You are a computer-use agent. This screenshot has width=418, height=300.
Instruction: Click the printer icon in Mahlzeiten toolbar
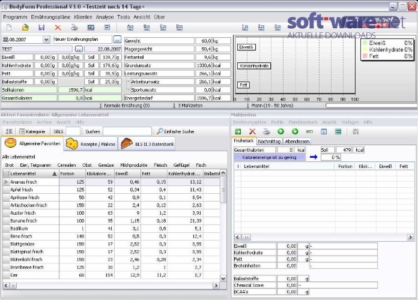[266, 131]
